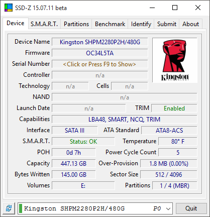Click the NAND field showing n/a

[125, 97]
